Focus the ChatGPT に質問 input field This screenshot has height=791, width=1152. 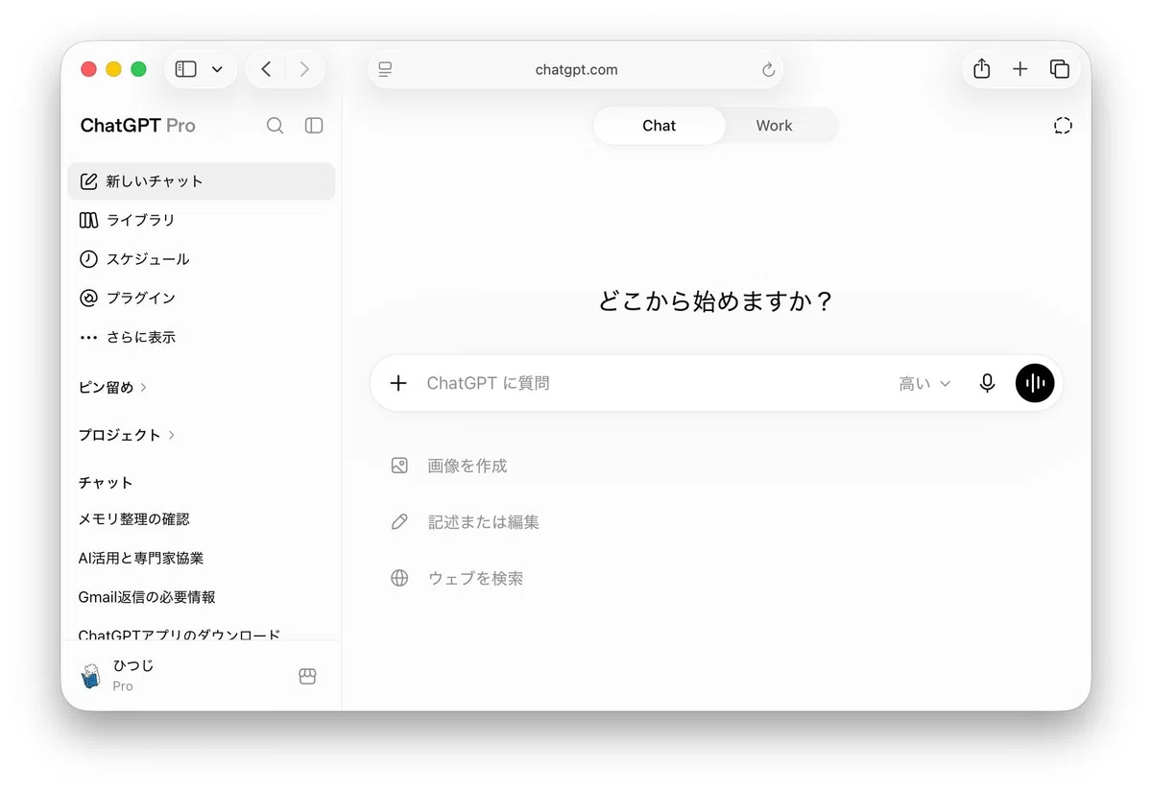653,383
